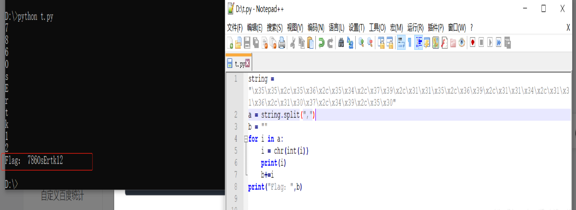Click the Close All toolbar icon
This screenshot has height=210, width=576.
(x=273, y=43)
